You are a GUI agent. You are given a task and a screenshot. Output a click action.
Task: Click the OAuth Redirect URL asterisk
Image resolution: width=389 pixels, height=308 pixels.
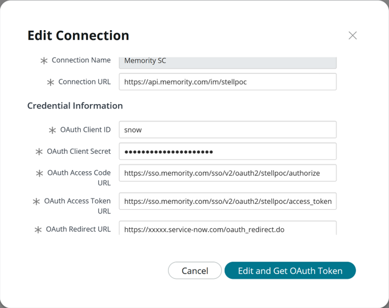pyautogui.click(x=38, y=230)
